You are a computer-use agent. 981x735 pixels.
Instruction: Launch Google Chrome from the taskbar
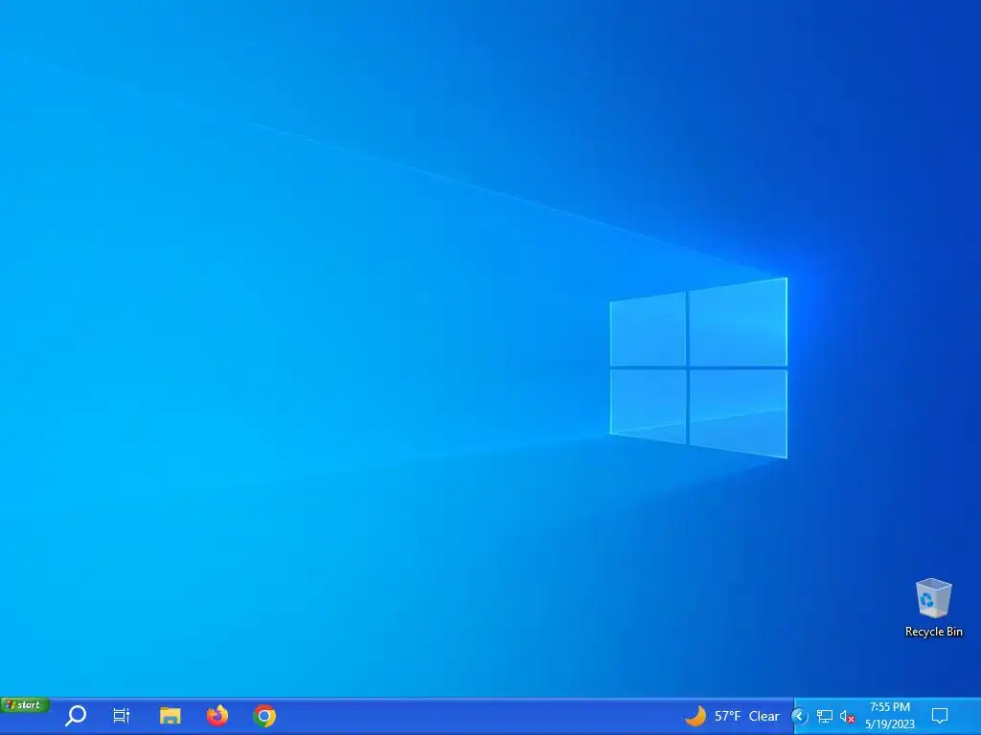coord(264,716)
